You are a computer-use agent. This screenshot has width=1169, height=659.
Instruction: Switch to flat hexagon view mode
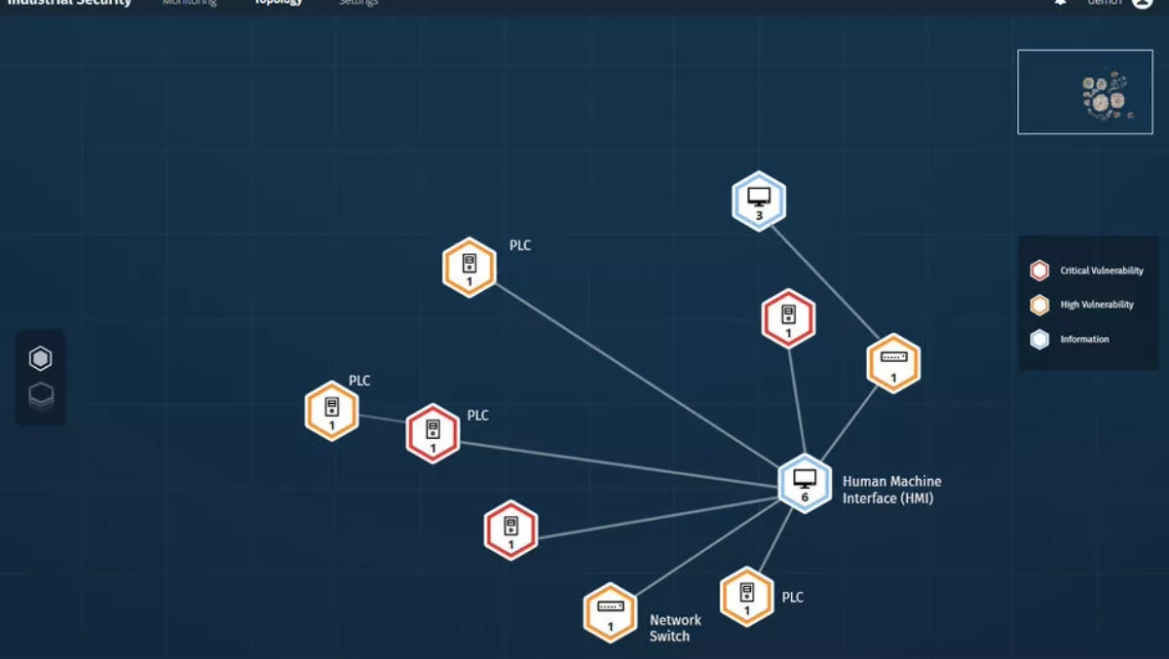(x=40, y=358)
